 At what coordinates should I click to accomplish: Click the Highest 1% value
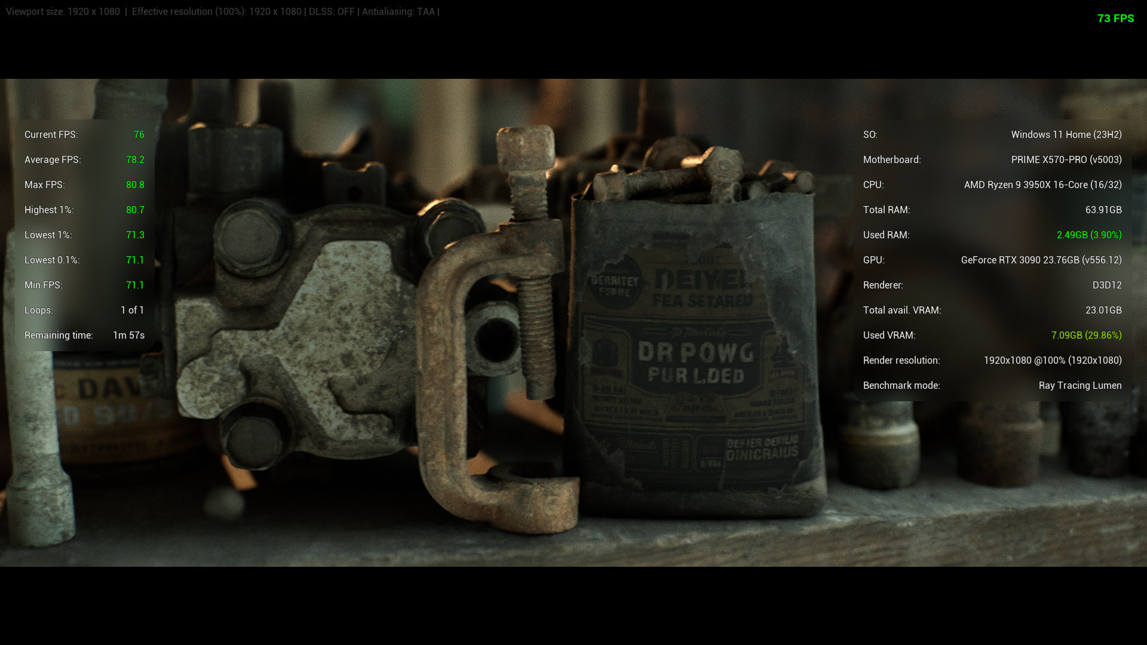click(x=134, y=210)
